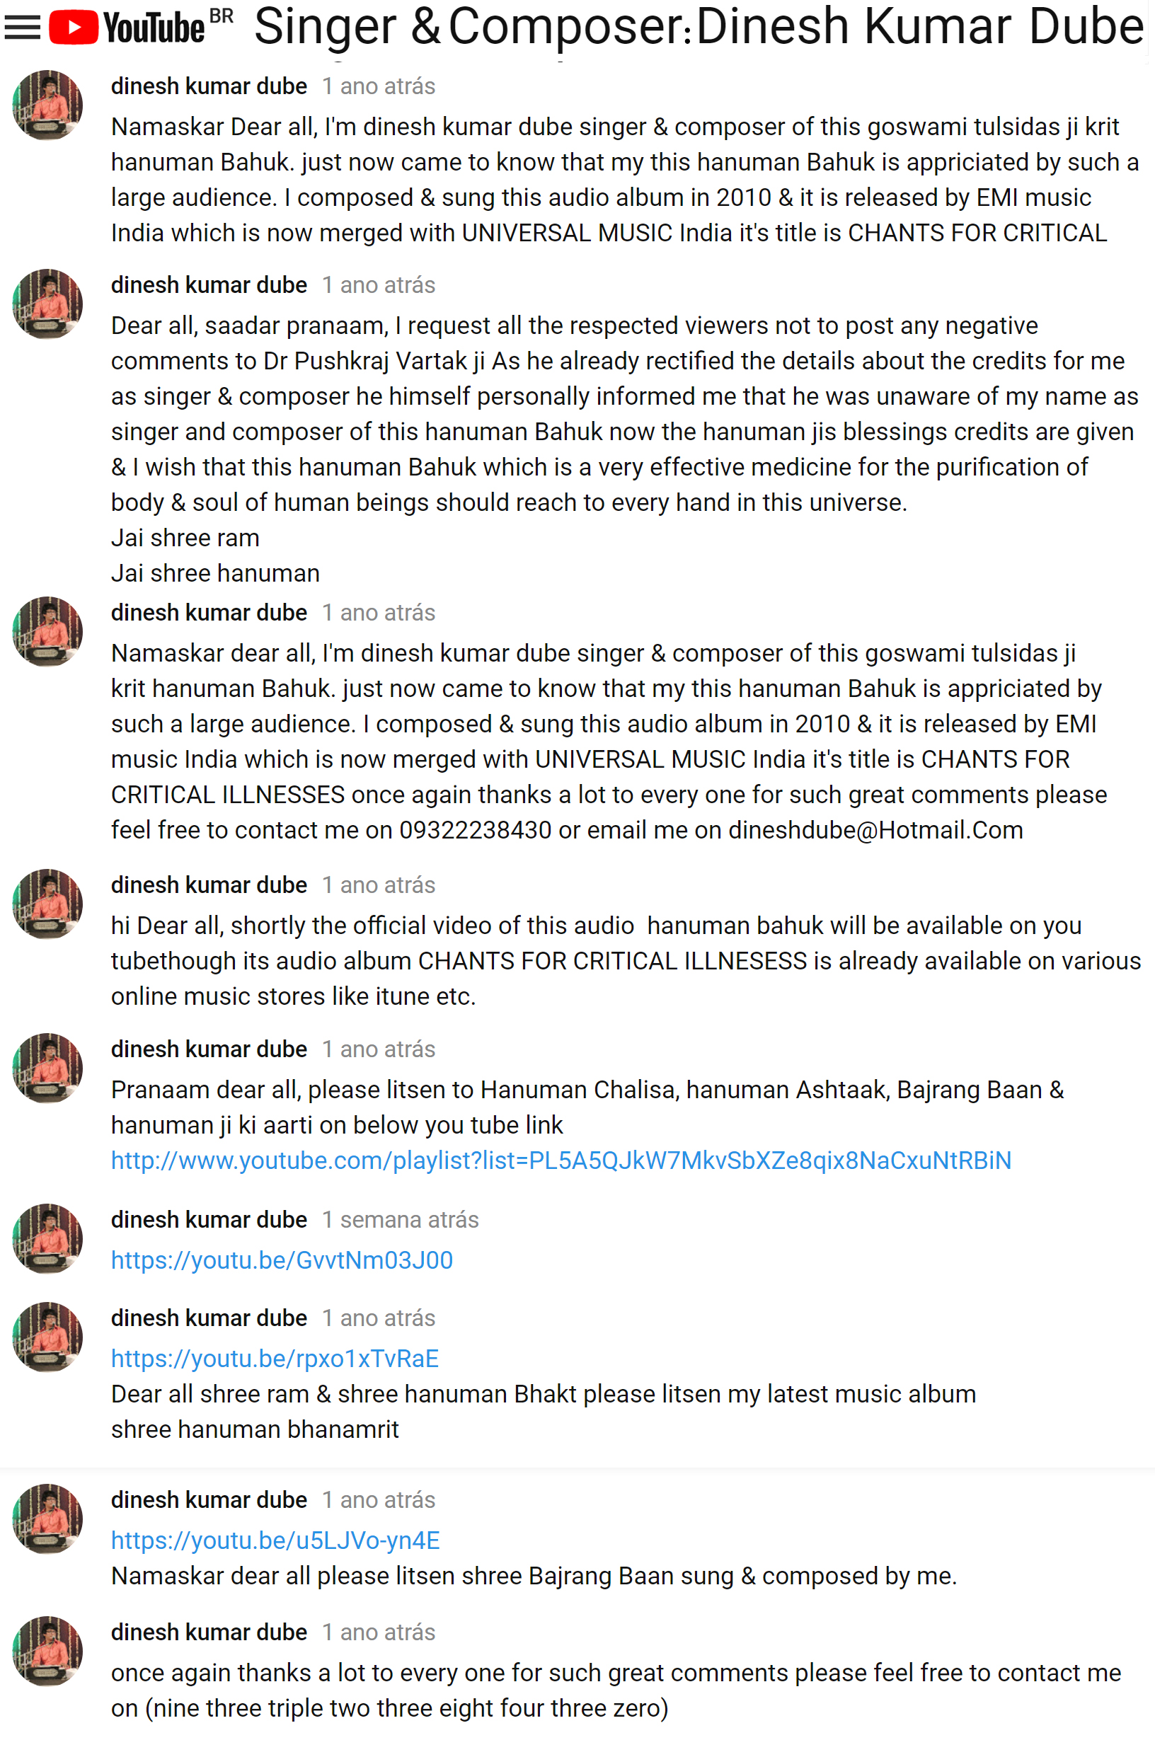The height and width of the screenshot is (1740, 1155).
Task: Open the youtu.be/u5LJVo-yn4E link
Action: (x=275, y=1540)
